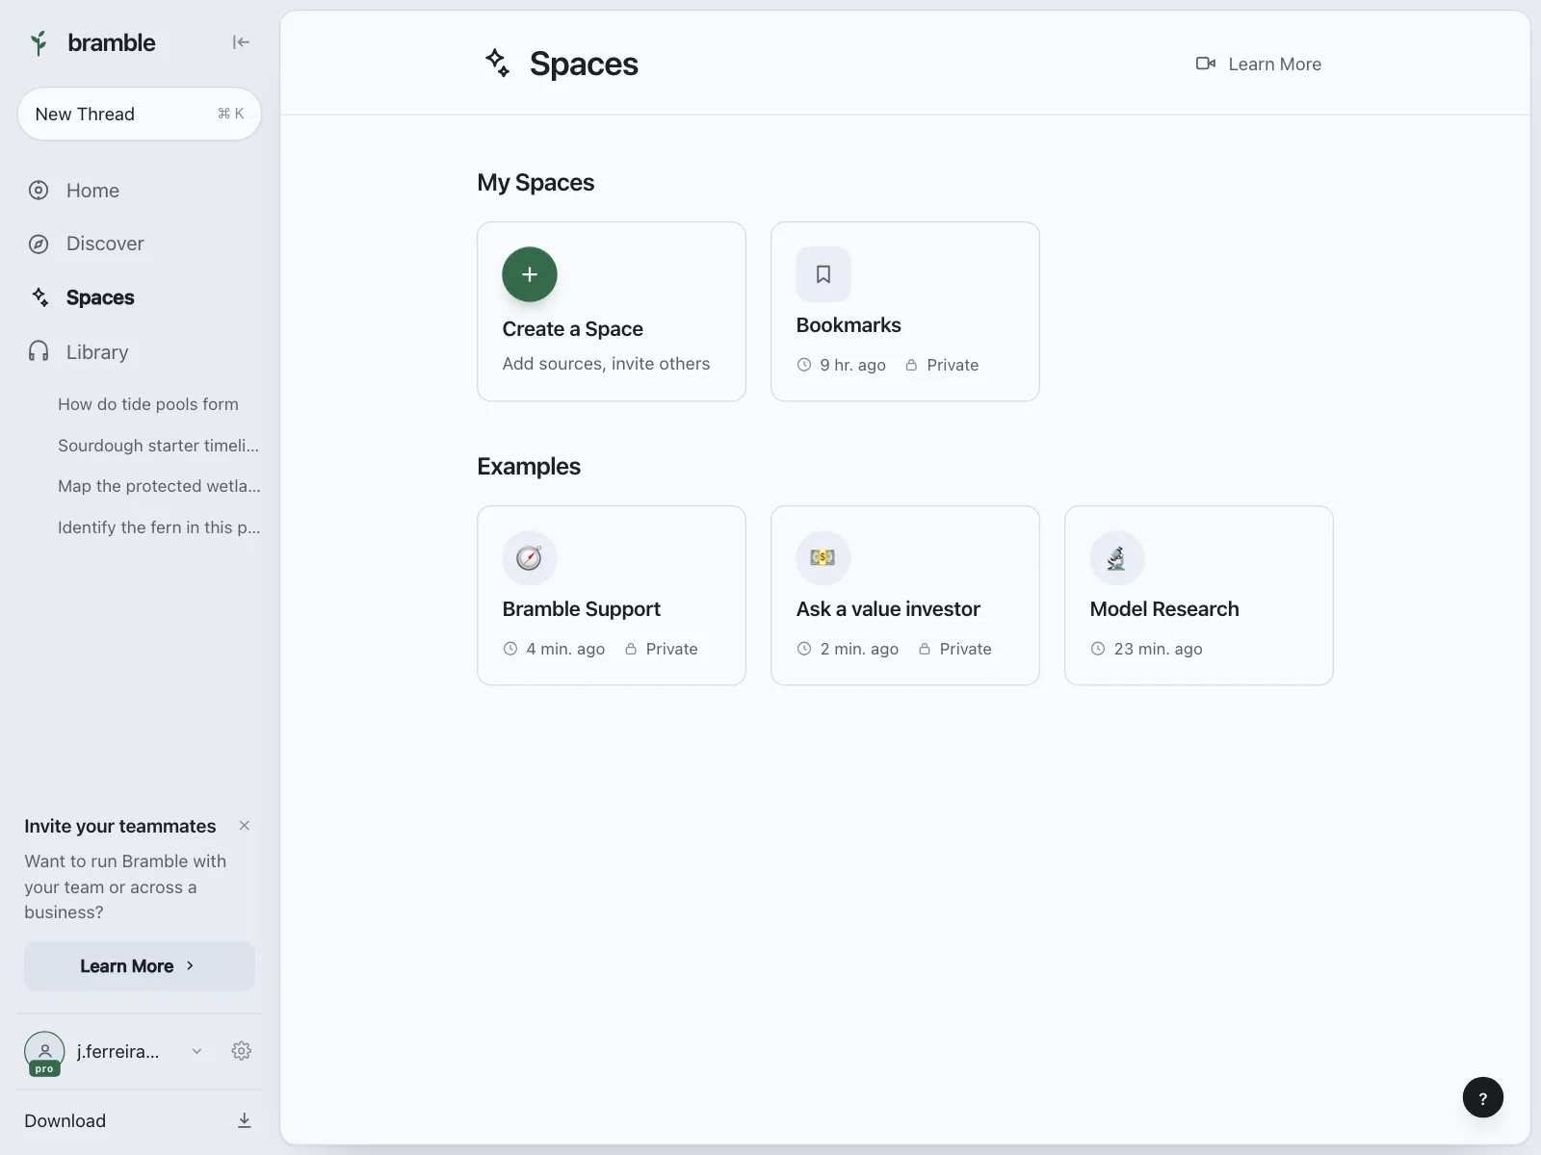1541x1155 pixels.
Task: Open Discover in the sidebar
Action: coord(105,244)
